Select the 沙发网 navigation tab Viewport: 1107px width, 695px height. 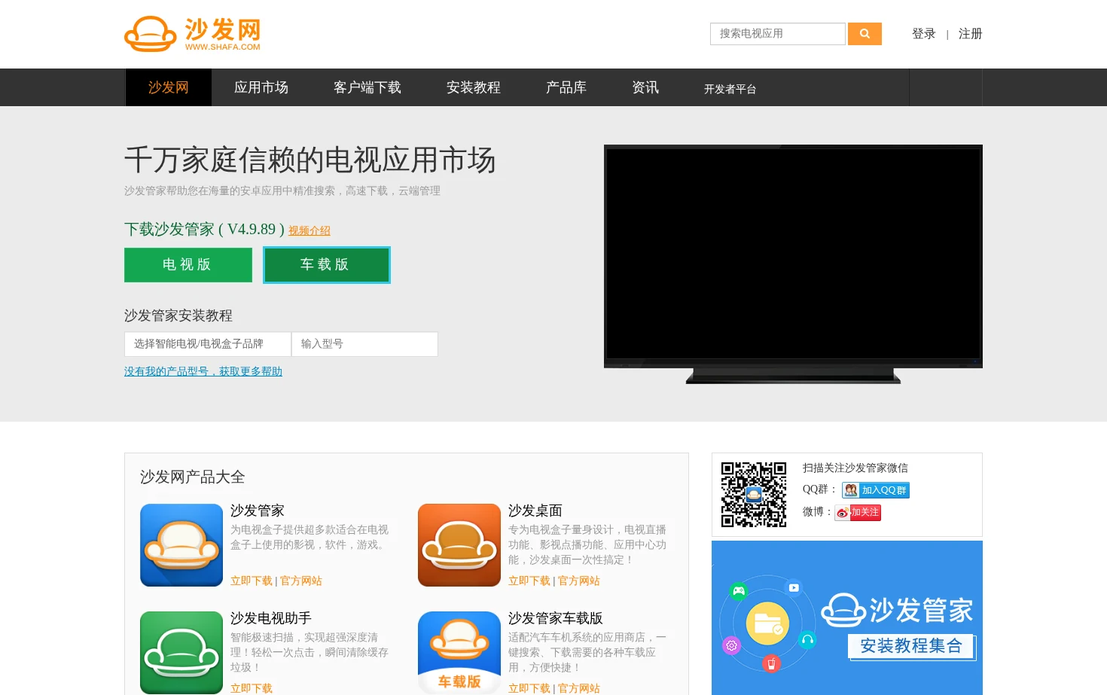[169, 87]
